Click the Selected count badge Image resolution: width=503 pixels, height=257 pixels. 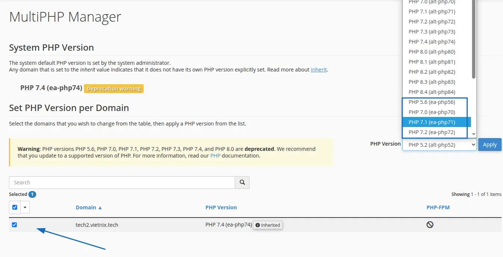click(32, 194)
